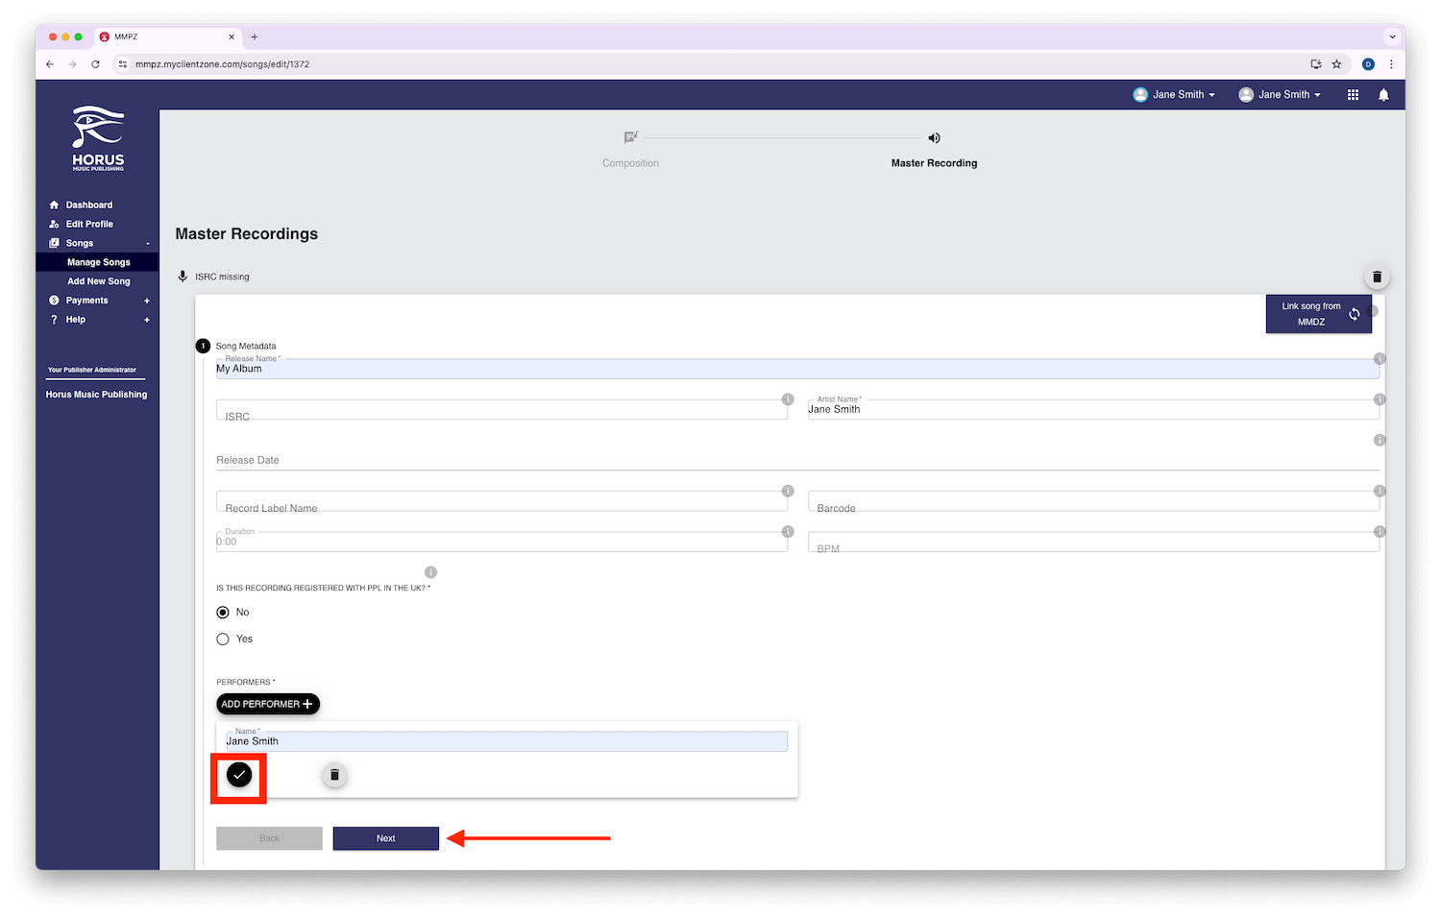The image size is (1441, 917).
Task: Open the Chrome profile avatar
Action: [1368, 64]
